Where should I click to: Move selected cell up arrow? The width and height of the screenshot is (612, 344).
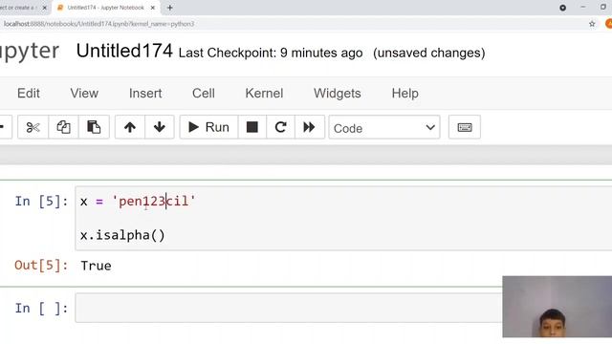point(130,127)
